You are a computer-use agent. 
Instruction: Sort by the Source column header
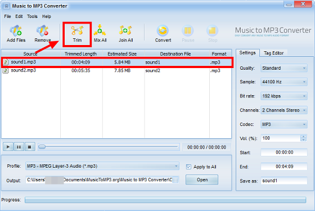31,54
